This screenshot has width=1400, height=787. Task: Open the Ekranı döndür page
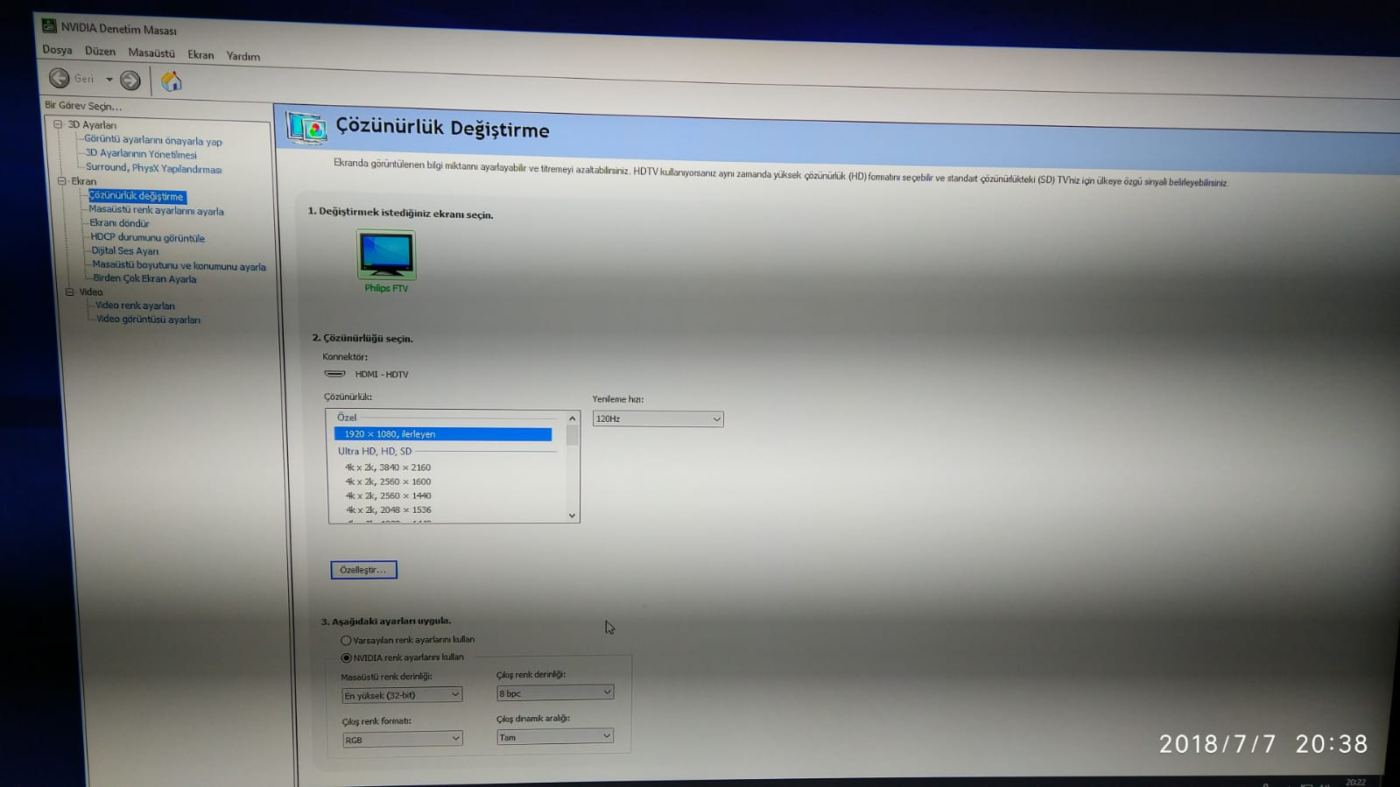click(120, 223)
